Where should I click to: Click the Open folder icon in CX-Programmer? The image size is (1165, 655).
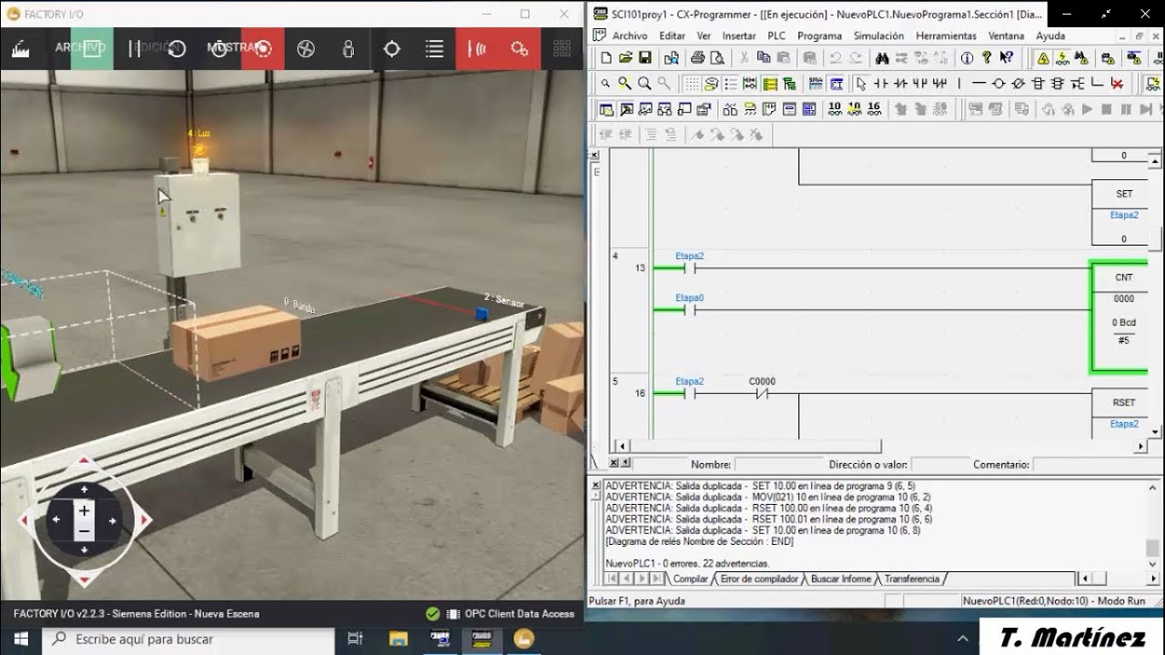(625, 57)
